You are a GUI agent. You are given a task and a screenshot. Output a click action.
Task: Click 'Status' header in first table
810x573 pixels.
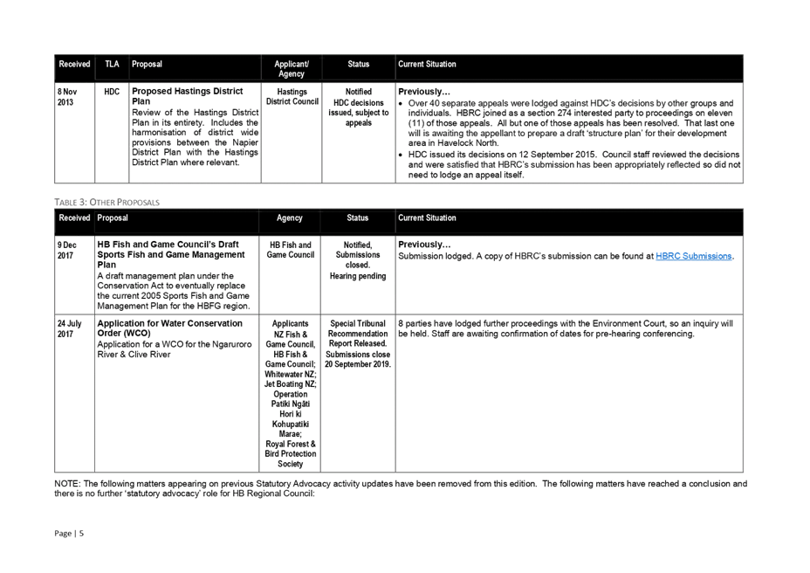358,64
